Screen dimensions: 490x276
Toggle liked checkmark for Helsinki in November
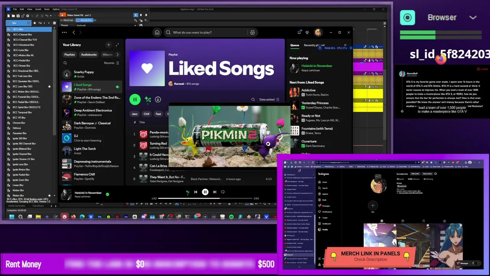pos(107,194)
